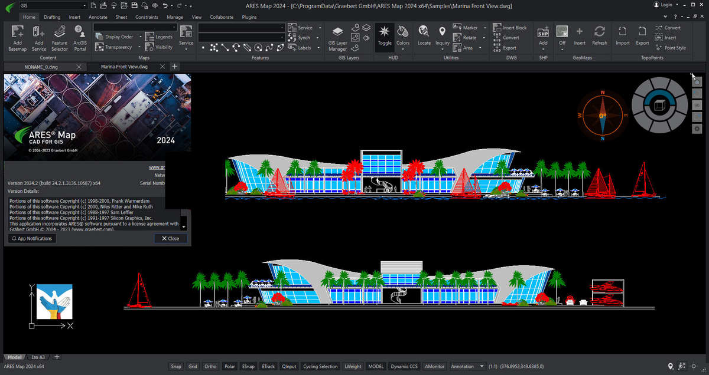Screen dimensions: 709x375
Task: Click Export in the DWG group
Action: point(505,48)
